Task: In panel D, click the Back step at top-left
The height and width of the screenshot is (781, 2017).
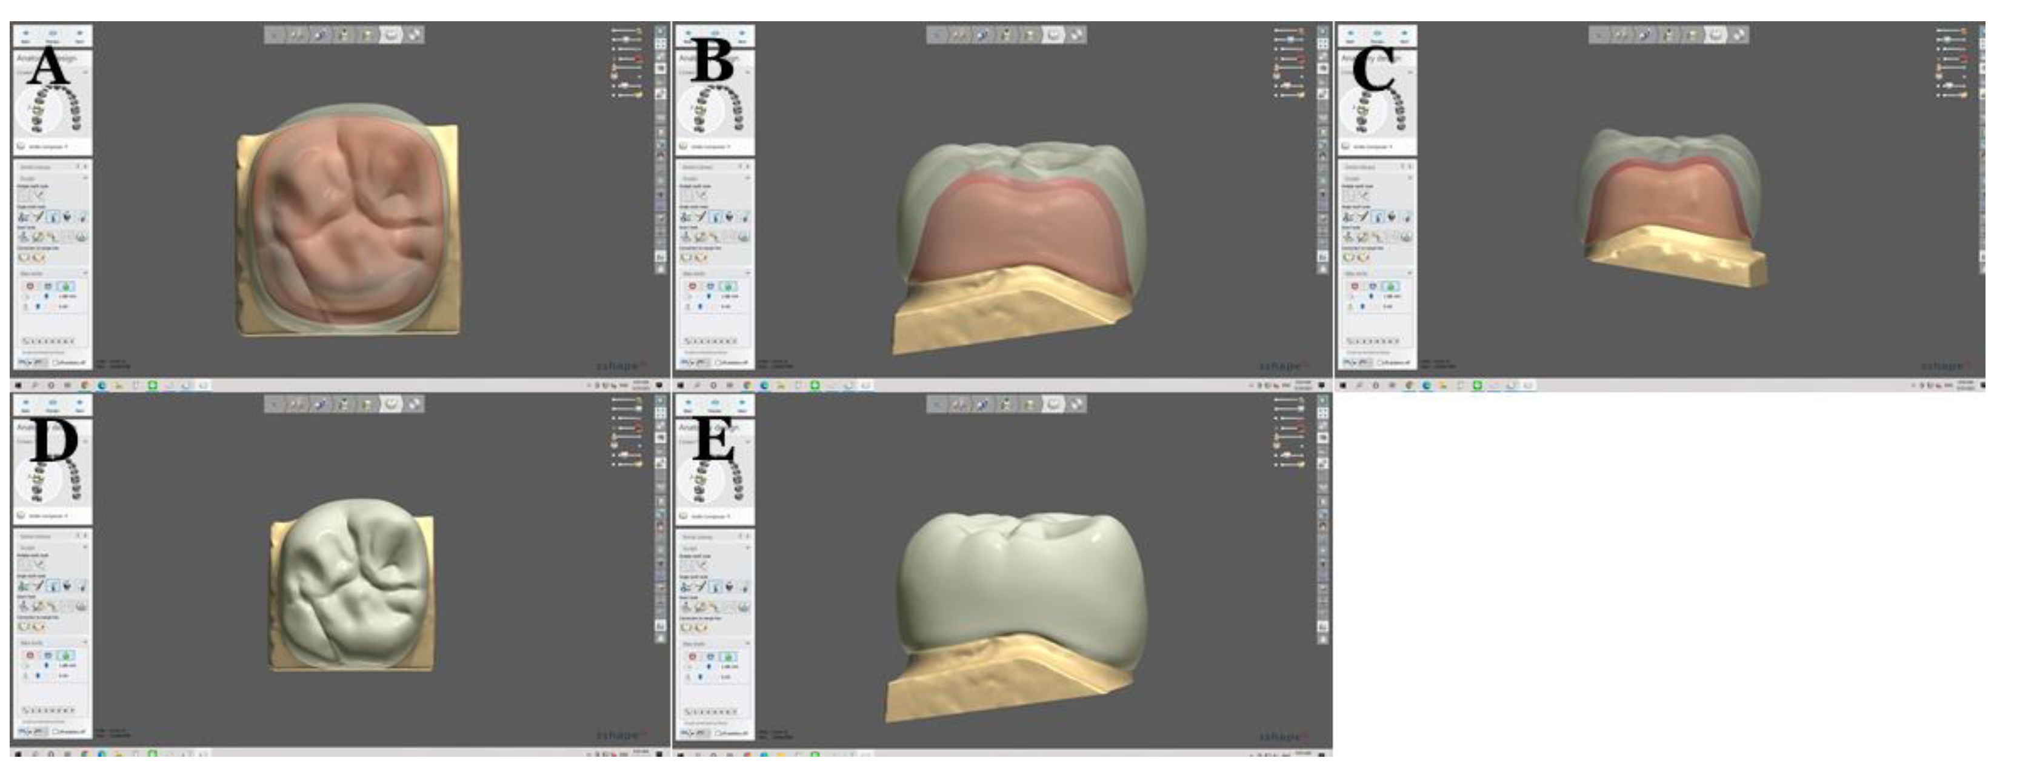Action: tap(26, 405)
